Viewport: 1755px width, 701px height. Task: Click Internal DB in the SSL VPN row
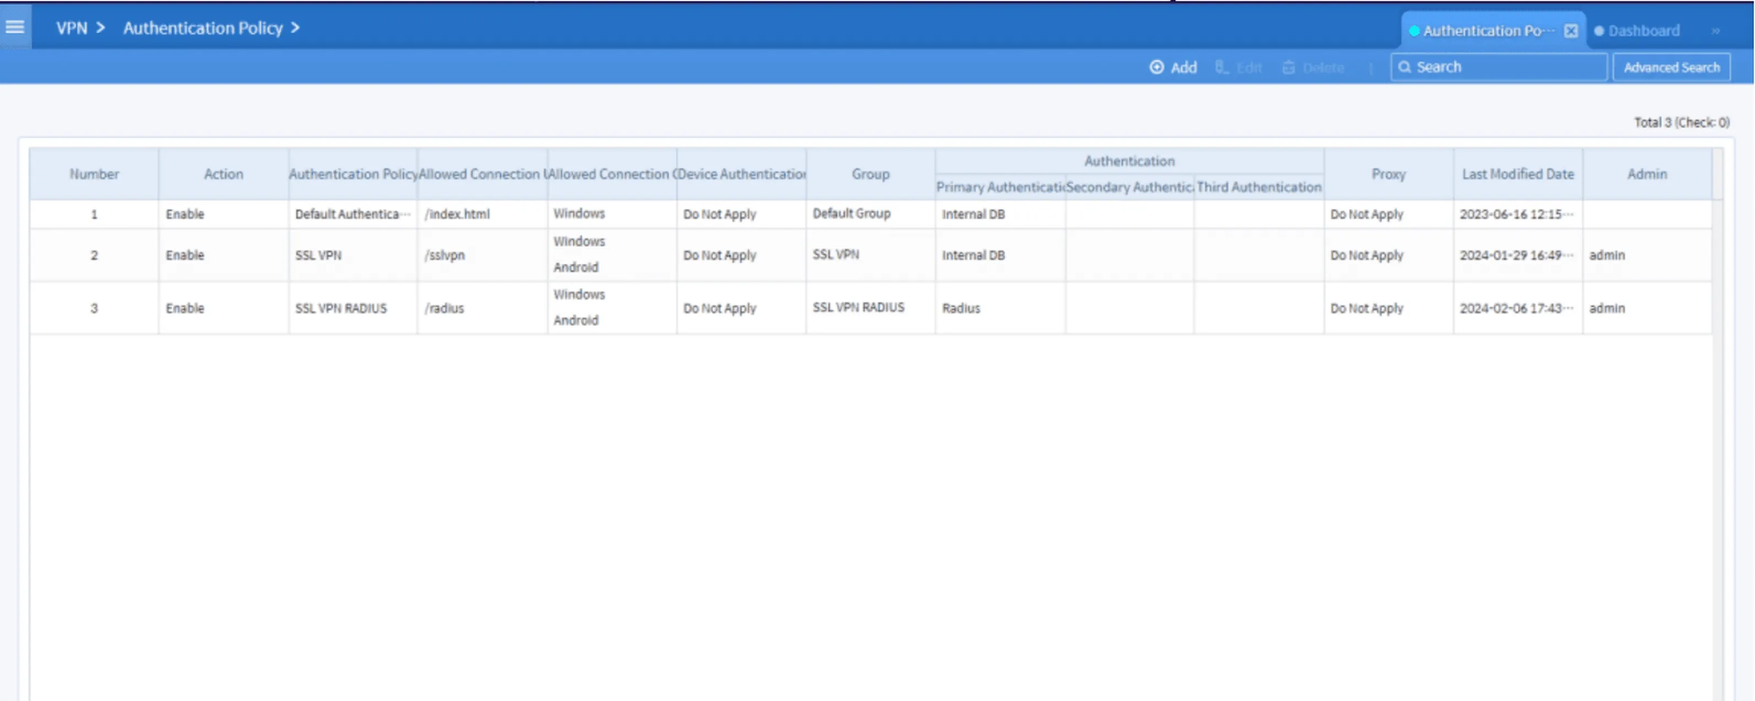pyautogui.click(x=973, y=255)
